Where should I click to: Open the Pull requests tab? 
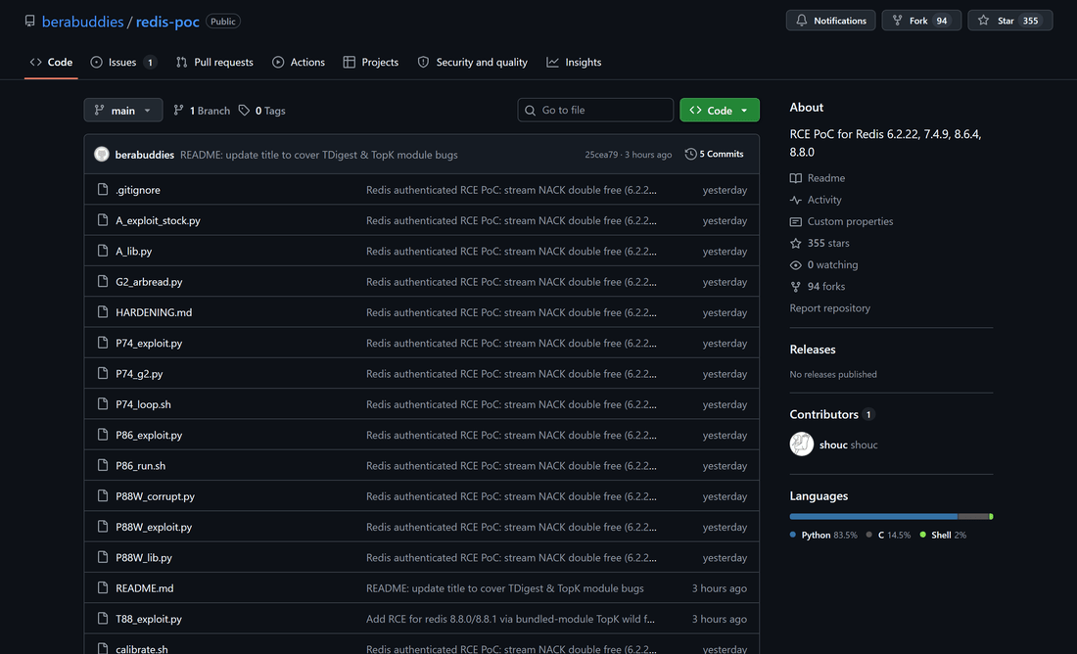coord(214,62)
